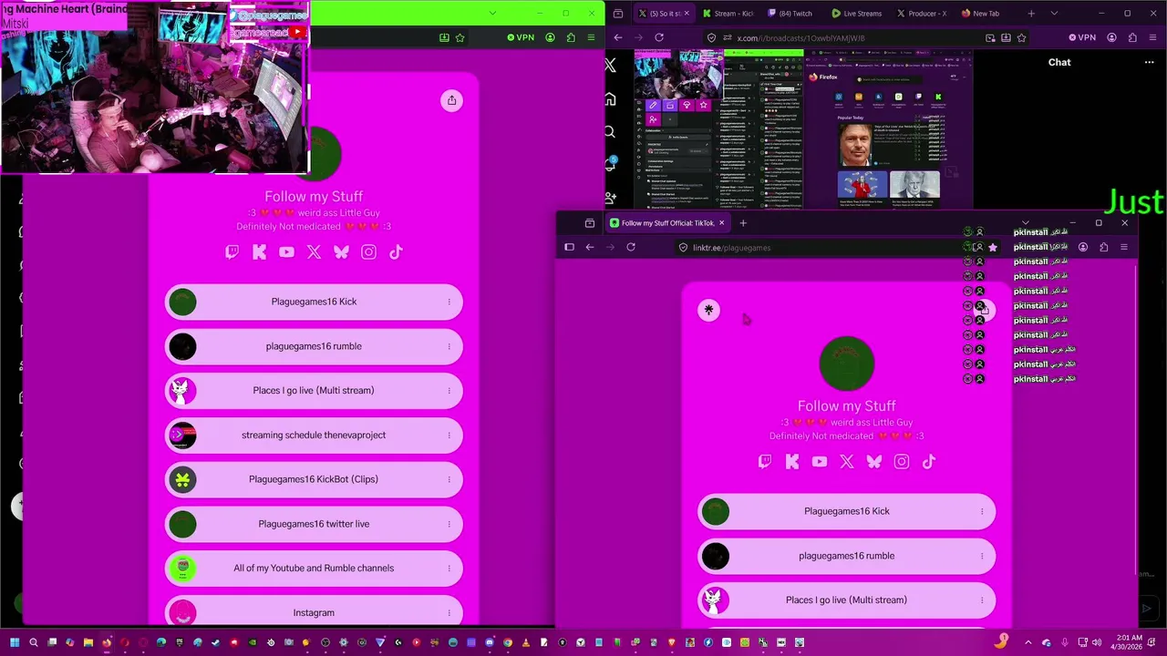
Task: Open Instagram social icon in left Linktree window
Action: (x=368, y=252)
